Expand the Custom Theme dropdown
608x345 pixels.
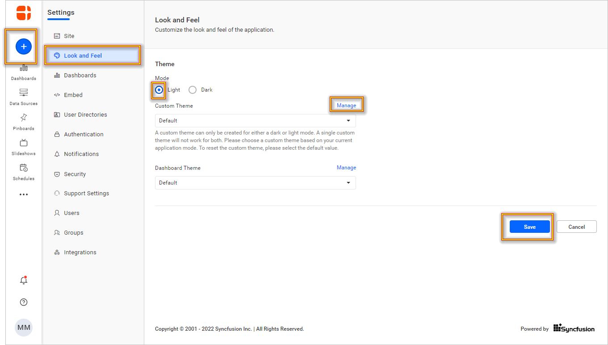coord(255,121)
